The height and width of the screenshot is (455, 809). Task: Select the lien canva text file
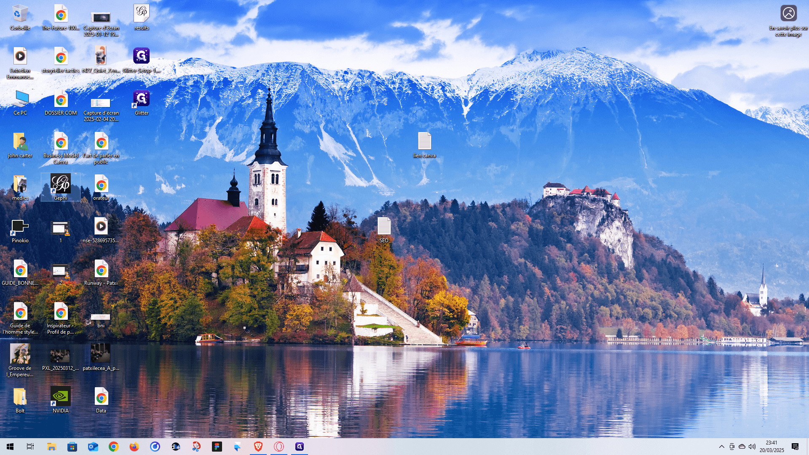pyautogui.click(x=424, y=142)
